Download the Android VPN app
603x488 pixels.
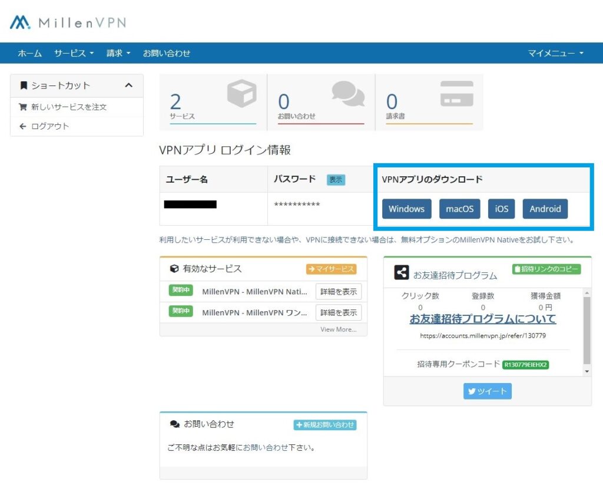545,209
